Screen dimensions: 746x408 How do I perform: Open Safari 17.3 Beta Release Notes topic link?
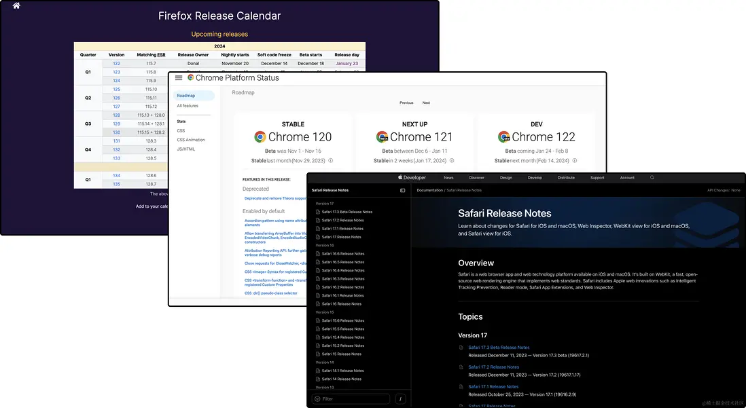point(499,348)
